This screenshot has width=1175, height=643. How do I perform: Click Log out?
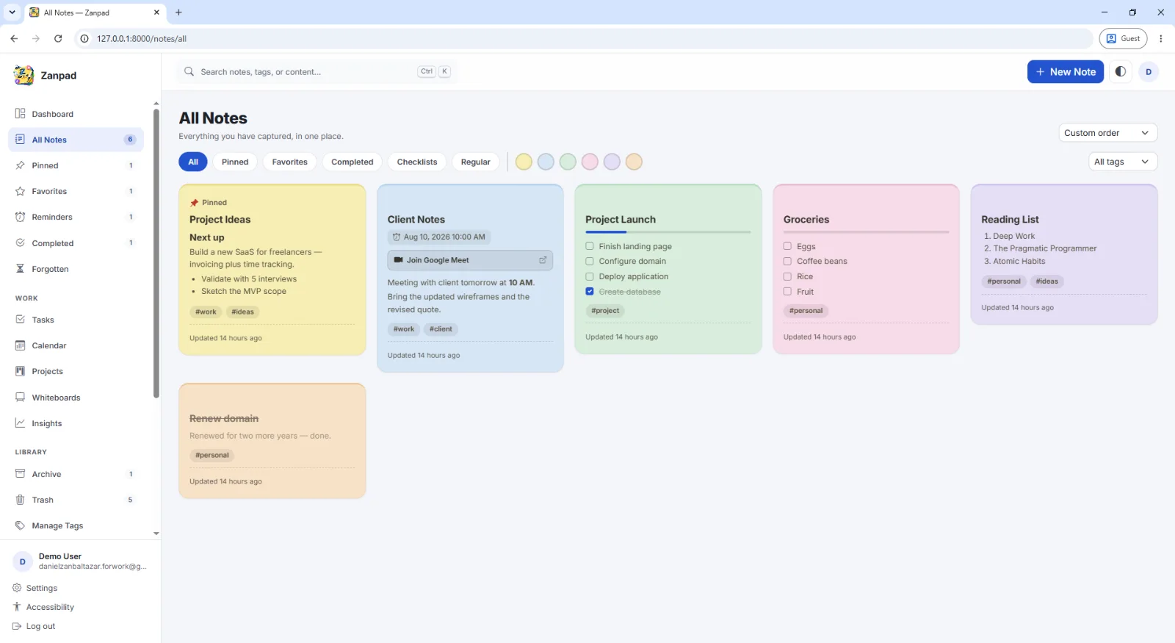[33, 626]
